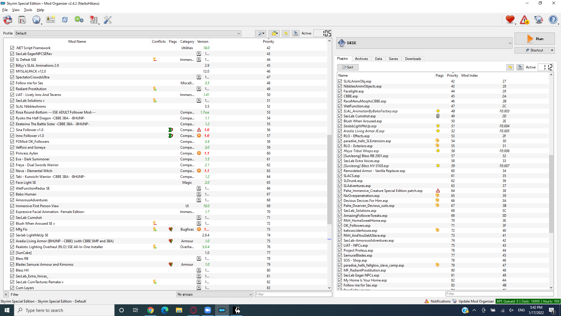Open the Profiles manager icon

[x=51, y=20]
